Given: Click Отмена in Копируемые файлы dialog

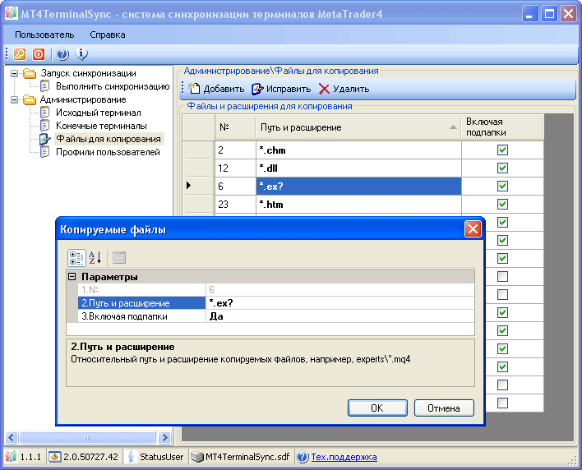Looking at the screenshot, I should 444,408.
